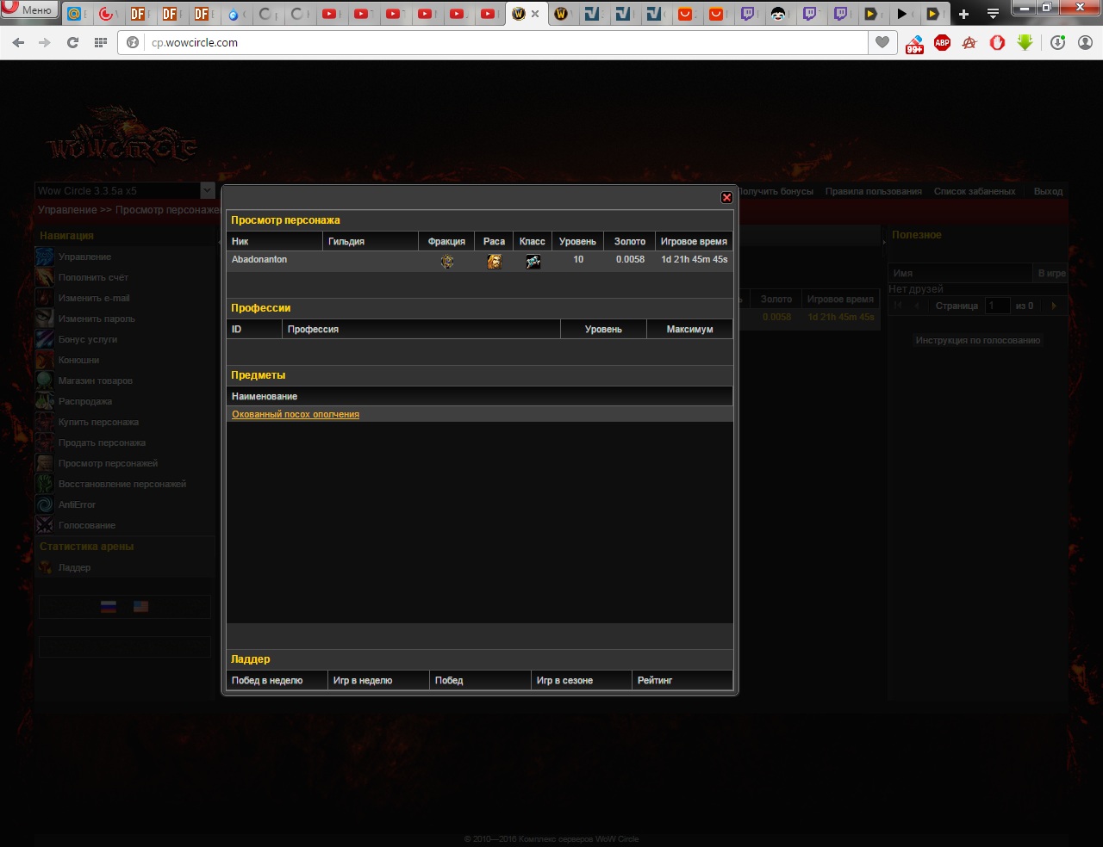1103x847 pixels.
Task: Bookmark page with the heart icon
Action: click(882, 42)
